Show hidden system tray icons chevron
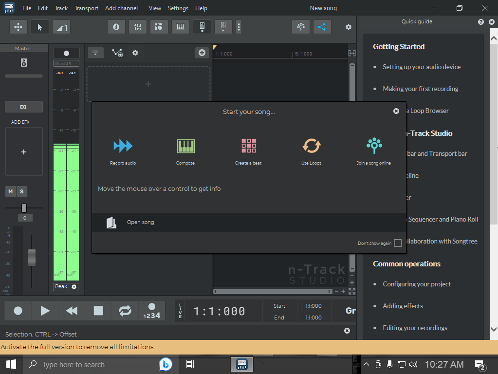Screen dimensions: 498x374 366,364
